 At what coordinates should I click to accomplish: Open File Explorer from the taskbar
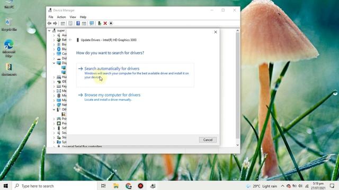pos(116,186)
